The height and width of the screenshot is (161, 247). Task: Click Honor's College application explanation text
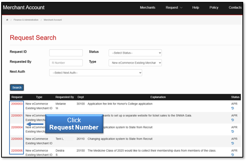pos(120,104)
